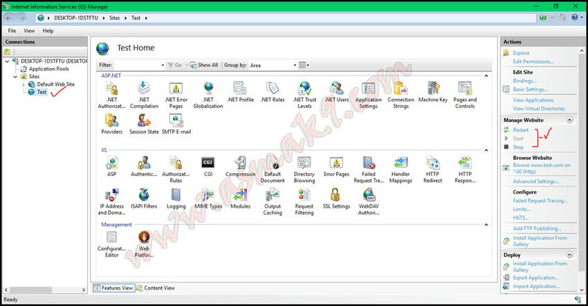Open the CGI feature

[208, 166]
